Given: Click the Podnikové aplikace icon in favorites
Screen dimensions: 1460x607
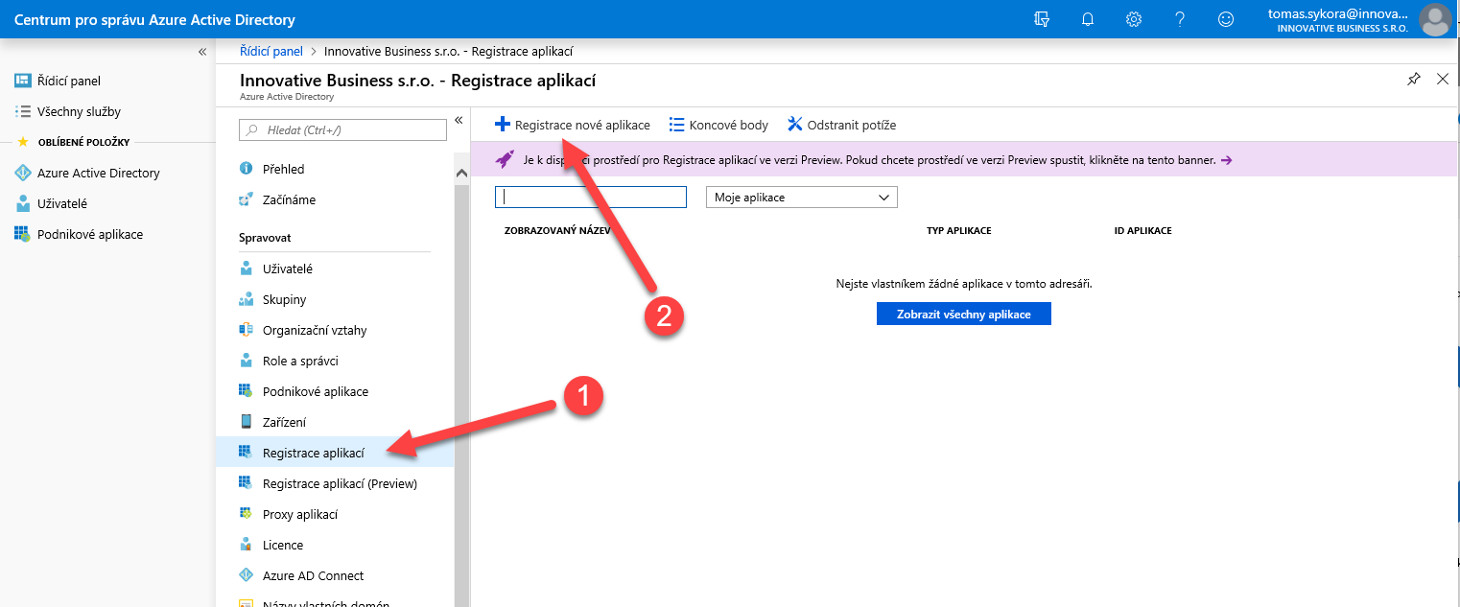Looking at the screenshot, I should click(23, 234).
